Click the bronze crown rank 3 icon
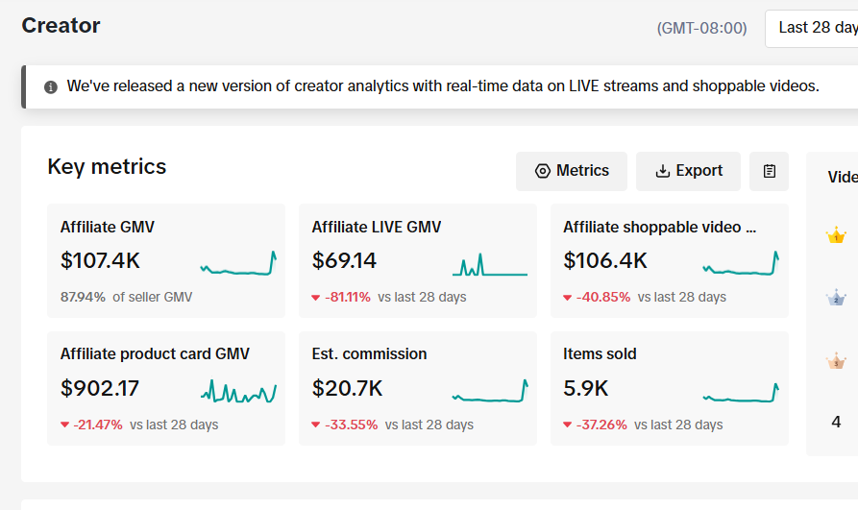This screenshot has width=858, height=510. (x=836, y=361)
